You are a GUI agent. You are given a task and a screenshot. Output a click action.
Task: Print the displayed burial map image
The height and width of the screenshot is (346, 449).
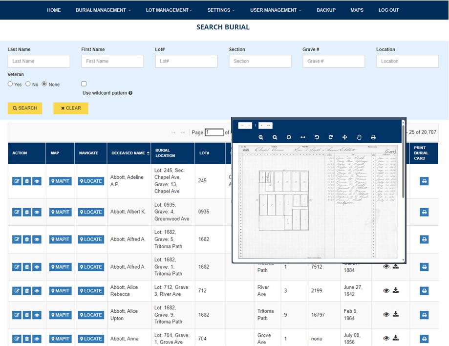[x=373, y=137]
